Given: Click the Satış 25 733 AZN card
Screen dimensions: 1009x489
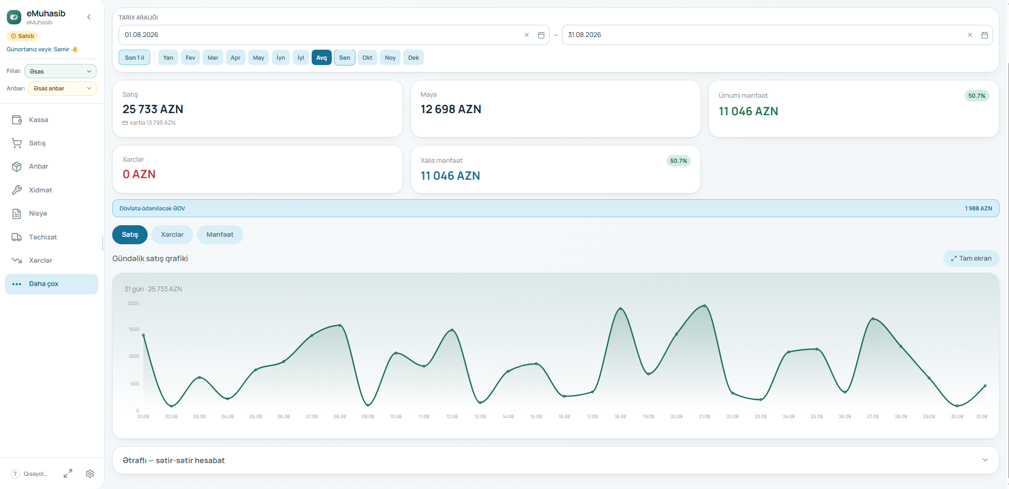Looking at the screenshot, I should pyautogui.click(x=258, y=109).
